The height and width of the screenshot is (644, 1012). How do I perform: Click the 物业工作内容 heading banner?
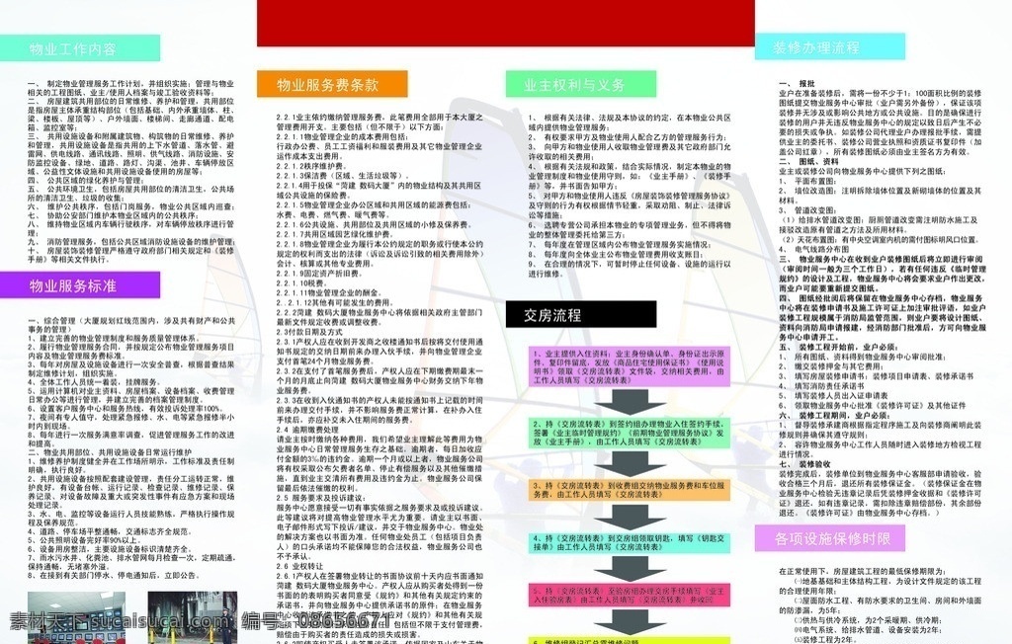pyautogui.click(x=80, y=48)
